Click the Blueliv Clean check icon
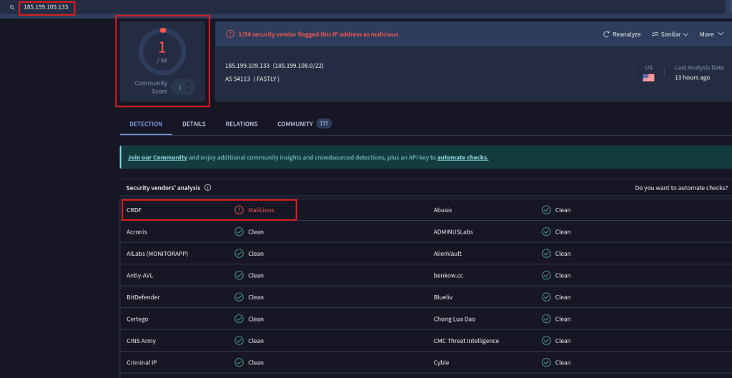Screen dimensions: 732x378 coord(546,297)
